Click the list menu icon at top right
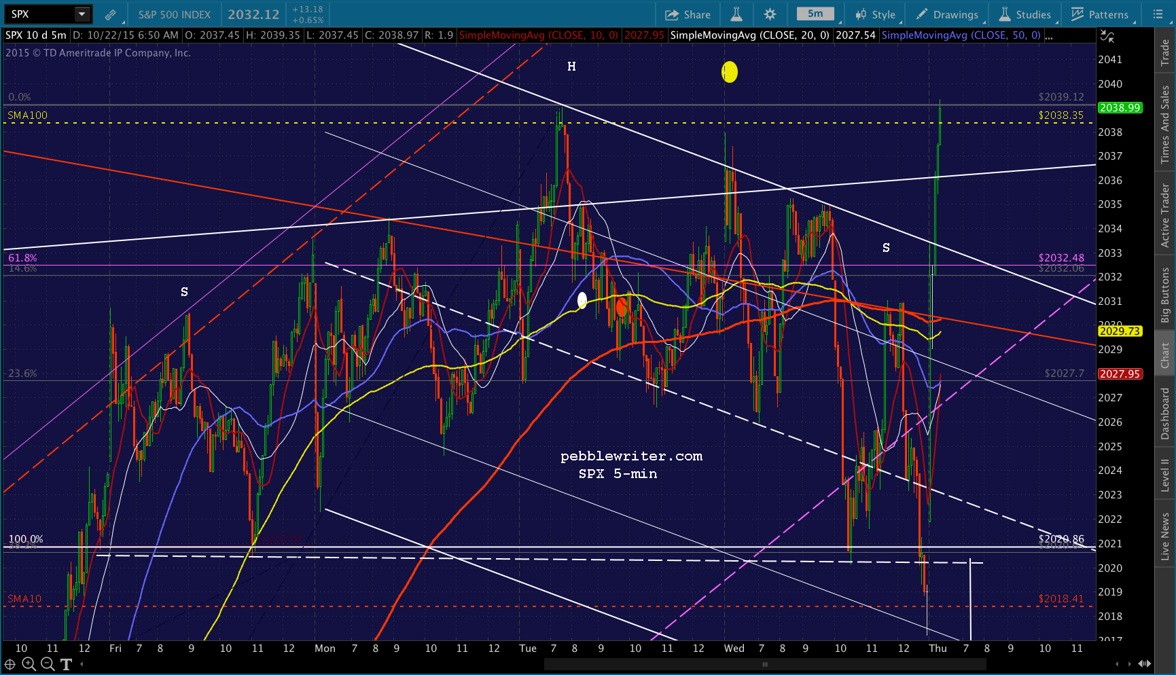This screenshot has width=1176, height=675. [x=1158, y=14]
